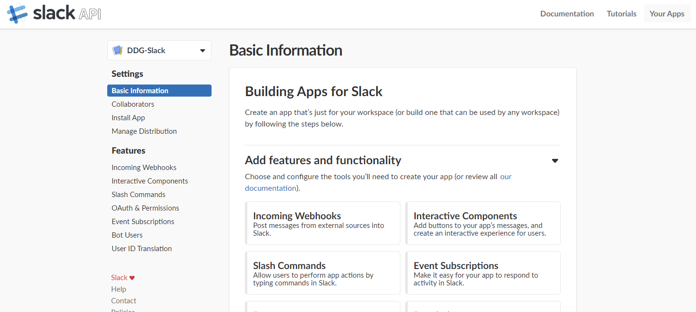Open User ID Translation in the sidebar
Image resolution: width=696 pixels, height=312 pixels.
[142, 249]
